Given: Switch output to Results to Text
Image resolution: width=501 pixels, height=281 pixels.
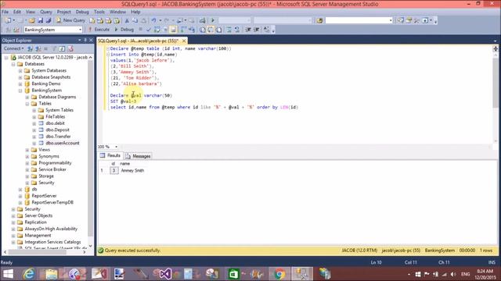Looking at the screenshot, I should [x=203, y=30].
